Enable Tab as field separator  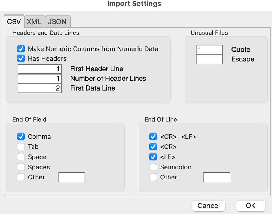(21, 147)
